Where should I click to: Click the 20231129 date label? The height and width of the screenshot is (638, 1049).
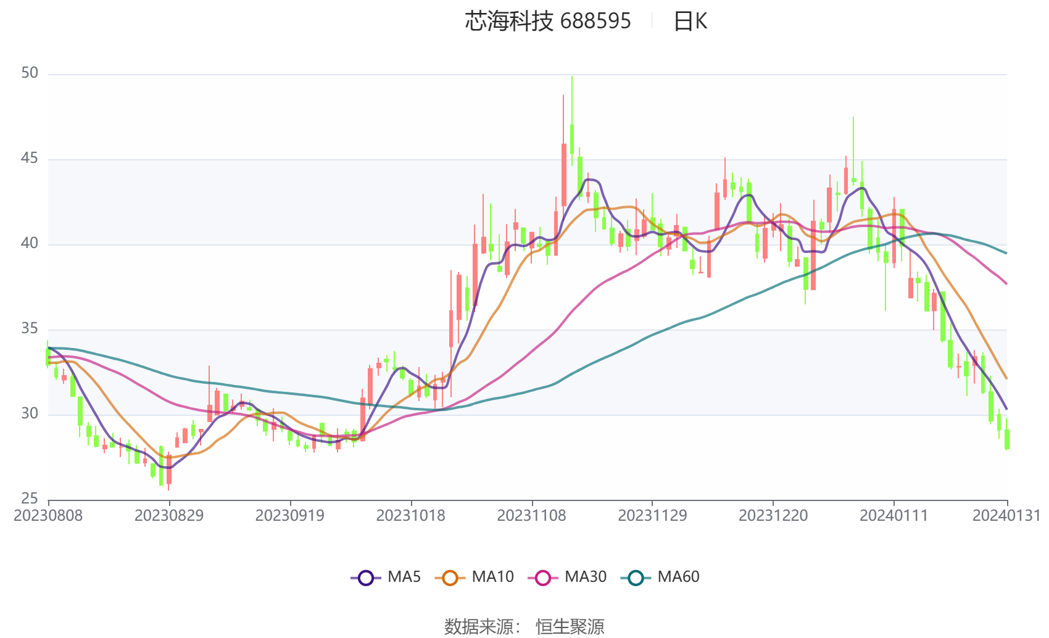[652, 516]
